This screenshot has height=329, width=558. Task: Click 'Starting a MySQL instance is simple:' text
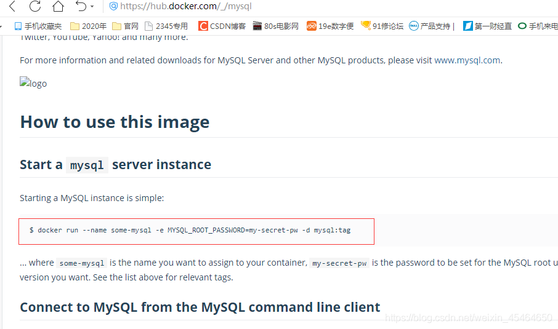pos(92,198)
